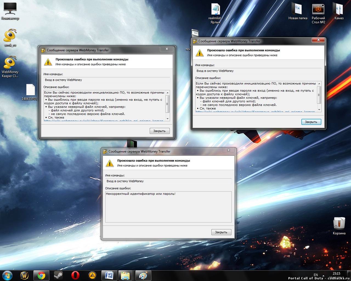
Task: Open the Камаз desktop folder
Action: tap(339, 12)
